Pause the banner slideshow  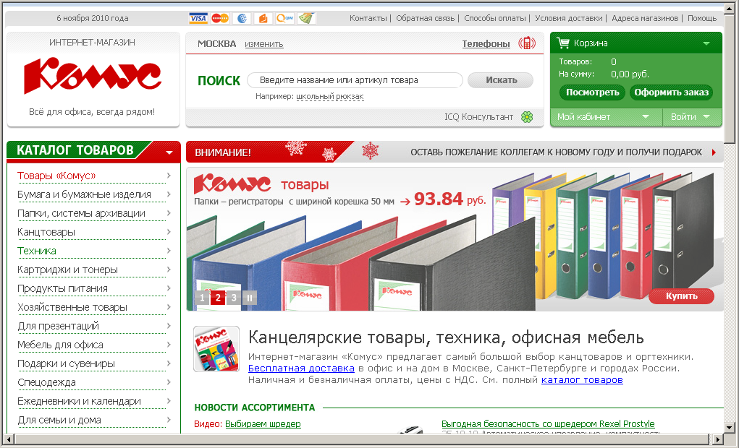click(250, 298)
